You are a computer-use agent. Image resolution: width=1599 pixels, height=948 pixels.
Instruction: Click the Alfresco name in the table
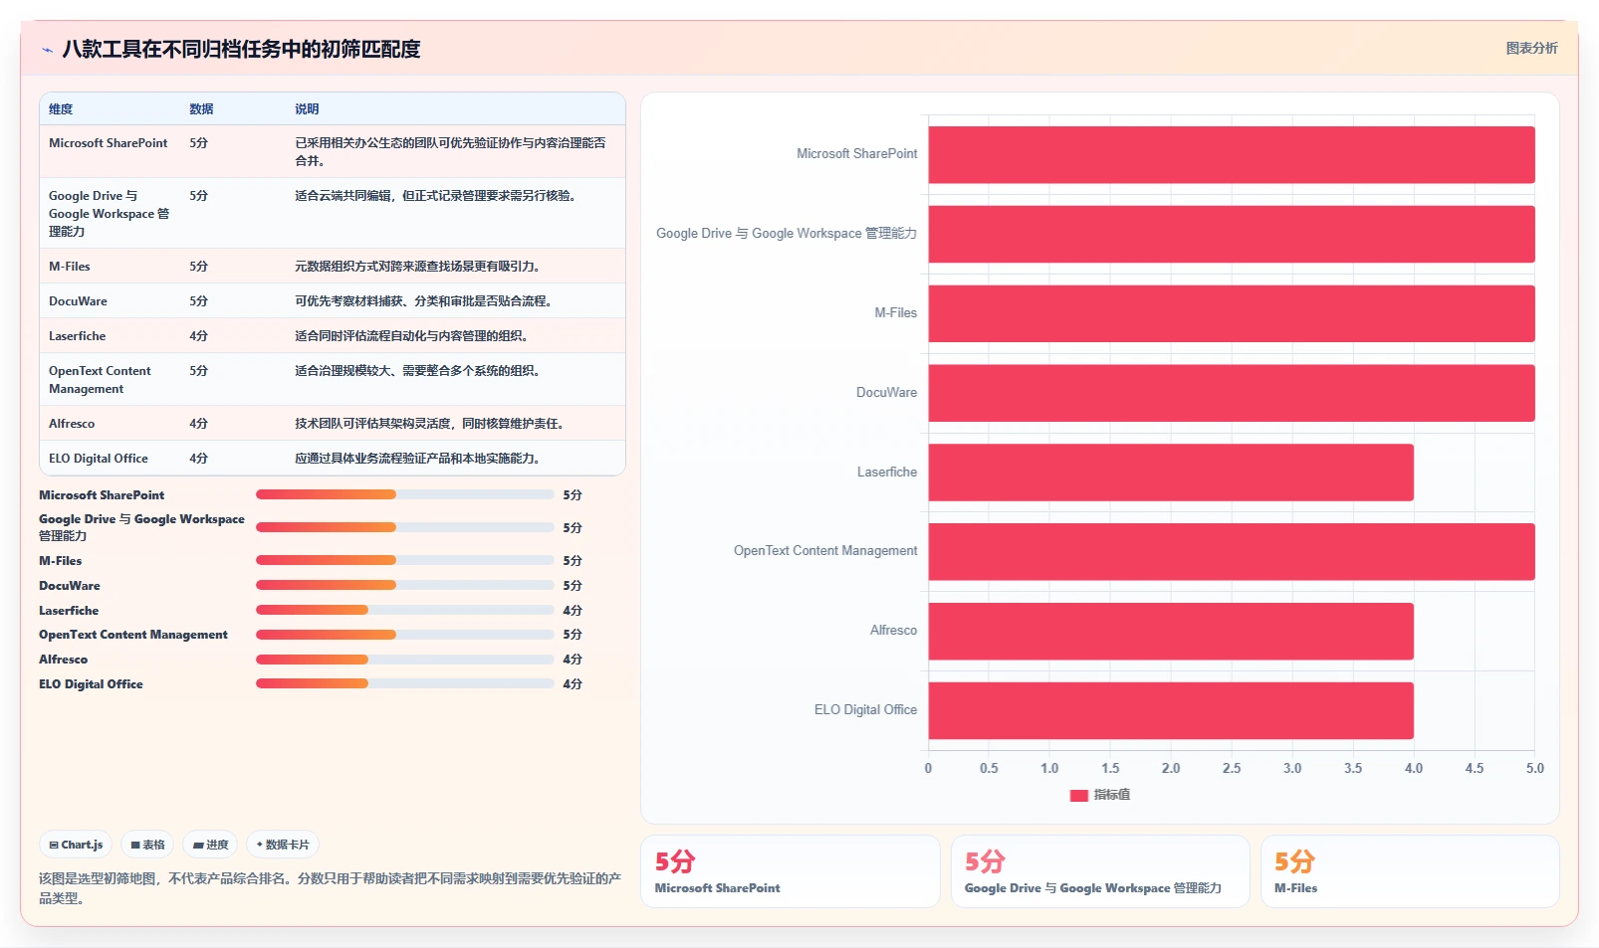coord(72,424)
